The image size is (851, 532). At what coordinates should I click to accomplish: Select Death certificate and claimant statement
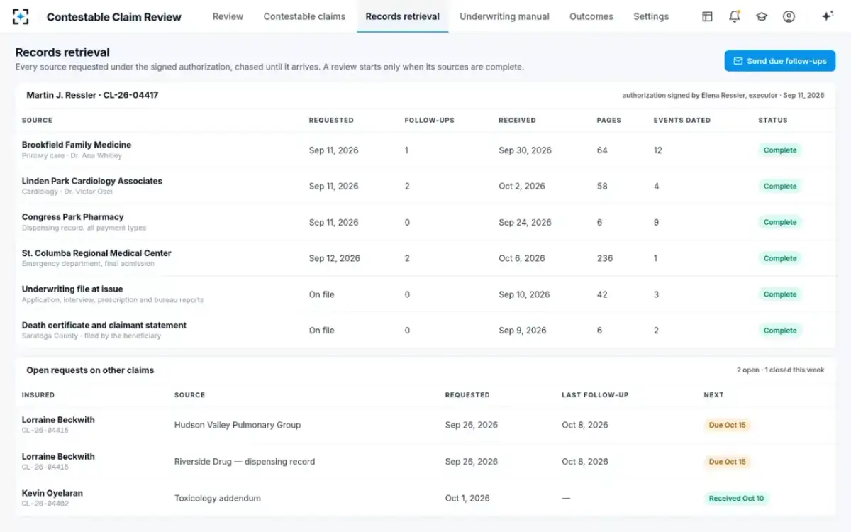104,326
